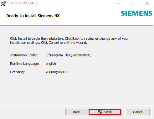Click the UAC shield icon on Install
Viewport: 154px width, 119px height.
tap(100, 112)
